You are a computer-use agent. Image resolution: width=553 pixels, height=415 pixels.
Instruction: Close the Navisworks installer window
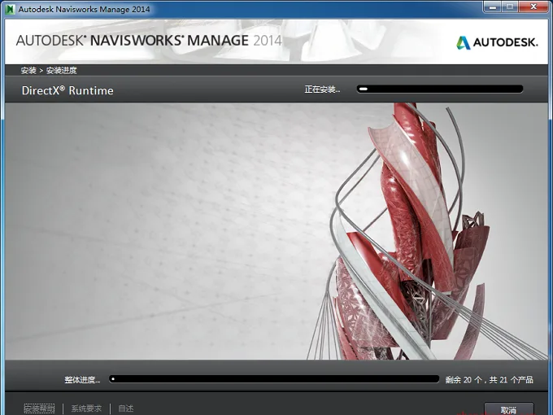pyautogui.click(x=533, y=7)
